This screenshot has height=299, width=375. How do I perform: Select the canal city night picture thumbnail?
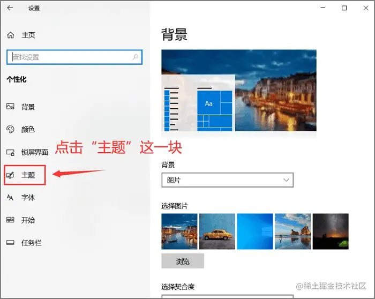click(x=179, y=231)
